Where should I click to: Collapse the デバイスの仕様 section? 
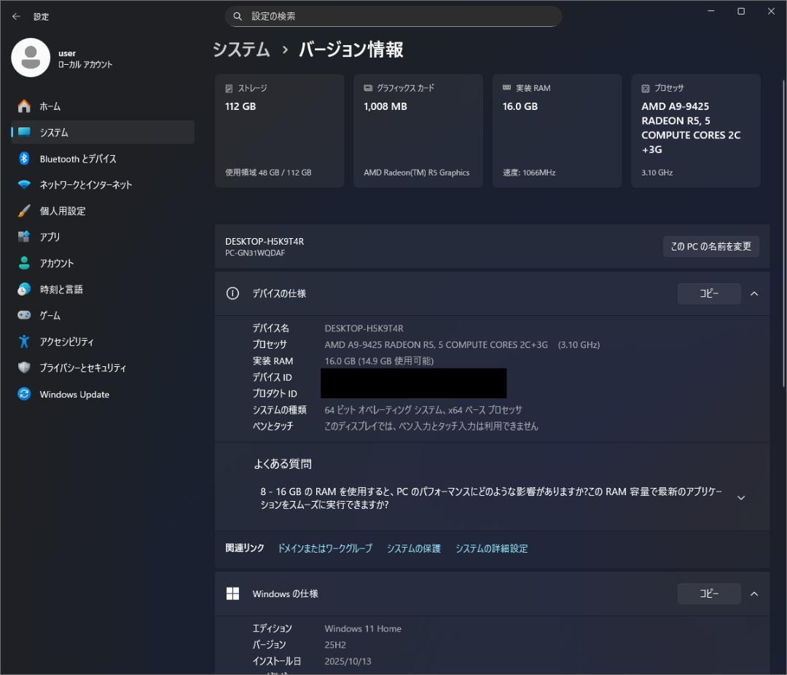click(x=754, y=293)
